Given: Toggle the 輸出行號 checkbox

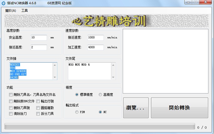Looking at the screenshot, I should point(38,101).
